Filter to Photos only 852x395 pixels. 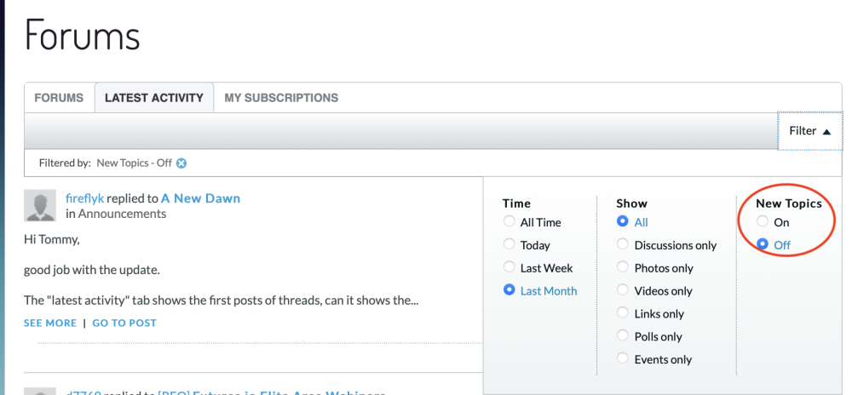coord(623,268)
